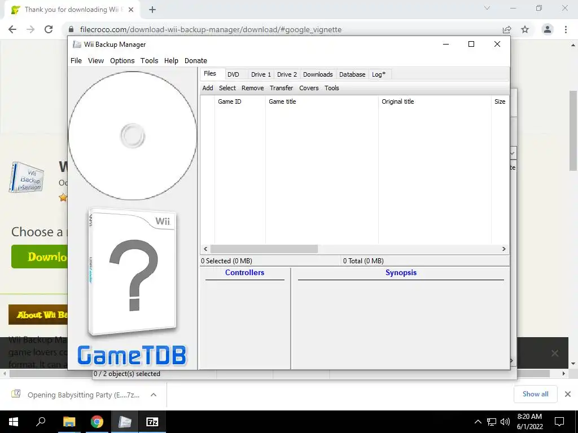Screen dimensions: 578x433
Task: Click the GameTDB logo
Action: pos(132,355)
